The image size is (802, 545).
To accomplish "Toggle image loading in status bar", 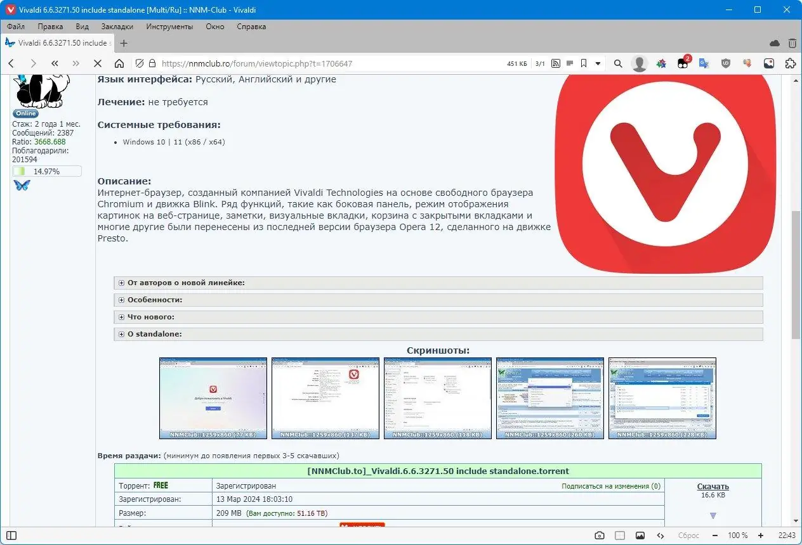I will coord(640,535).
